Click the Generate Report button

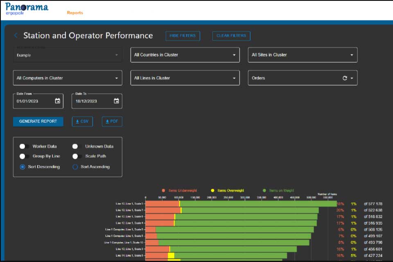tap(38, 121)
